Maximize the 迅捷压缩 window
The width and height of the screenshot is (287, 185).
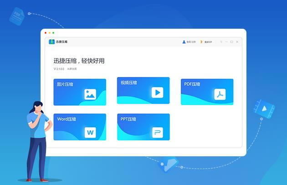(x=231, y=42)
